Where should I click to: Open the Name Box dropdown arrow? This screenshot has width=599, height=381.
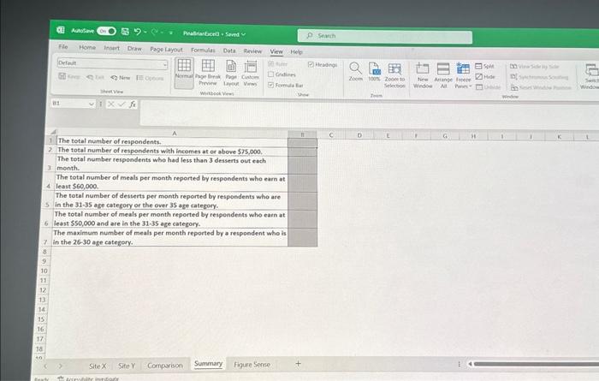(91, 104)
